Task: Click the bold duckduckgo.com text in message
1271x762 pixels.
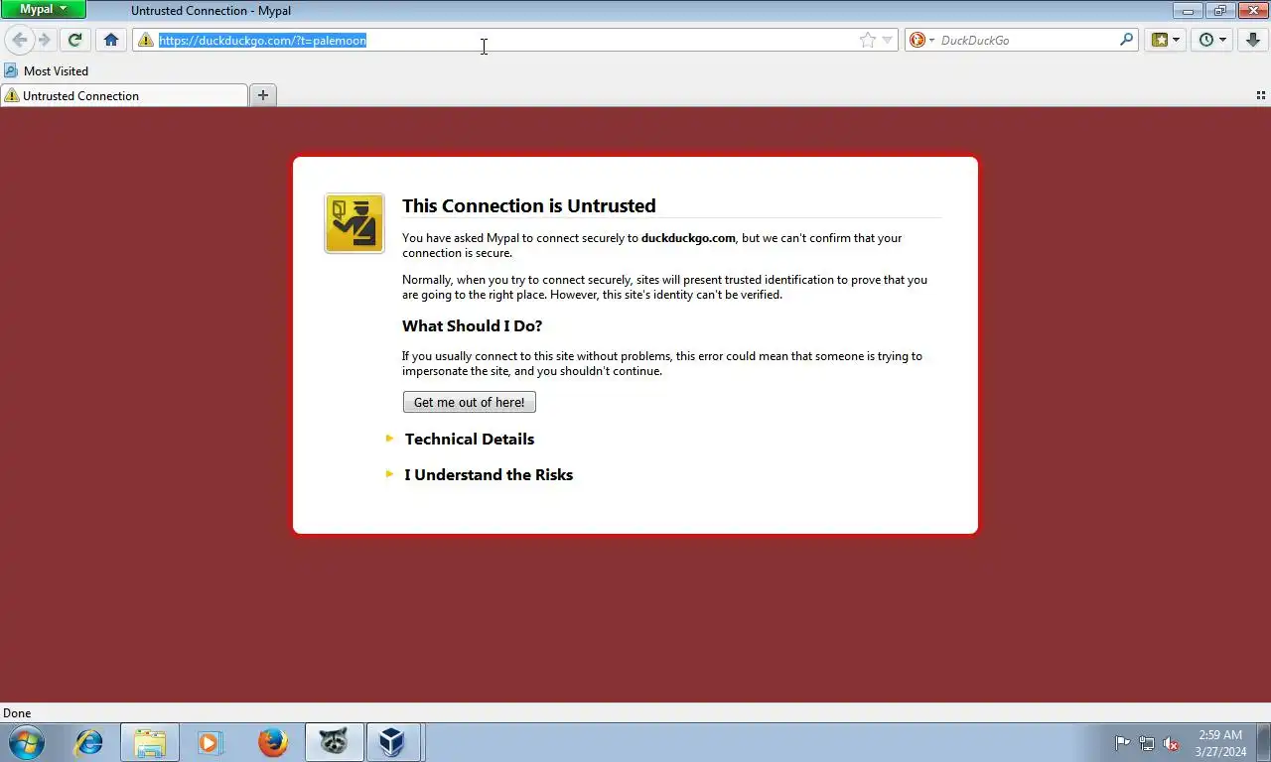Action: coord(688,238)
